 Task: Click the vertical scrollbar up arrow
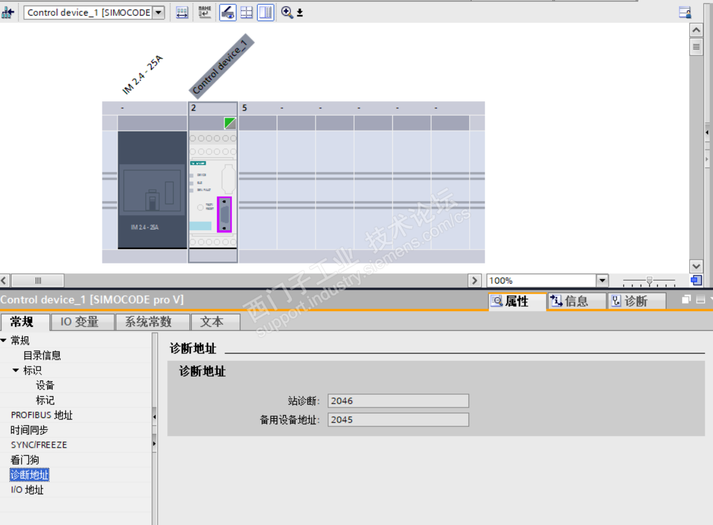tap(696, 30)
